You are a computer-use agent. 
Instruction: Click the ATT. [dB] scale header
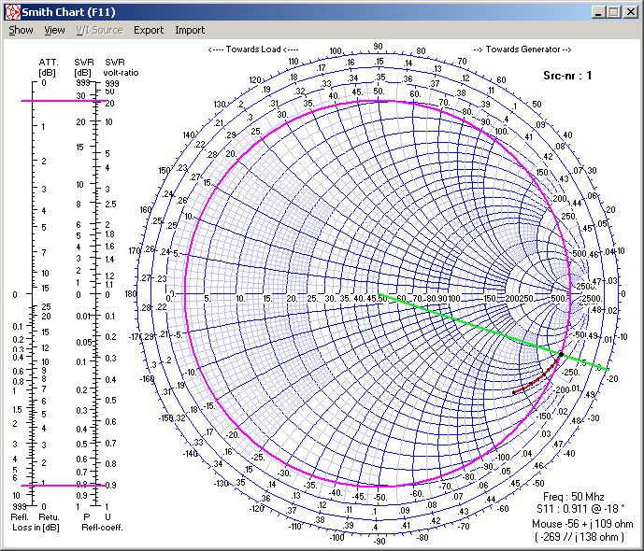pos(47,66)
